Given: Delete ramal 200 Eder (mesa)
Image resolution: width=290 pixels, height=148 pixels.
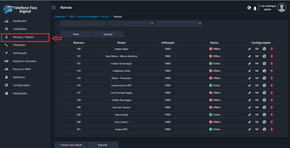Looking at the screenshot, I should click(272, 114).
